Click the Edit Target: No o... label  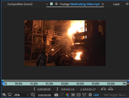coord(115,95)
